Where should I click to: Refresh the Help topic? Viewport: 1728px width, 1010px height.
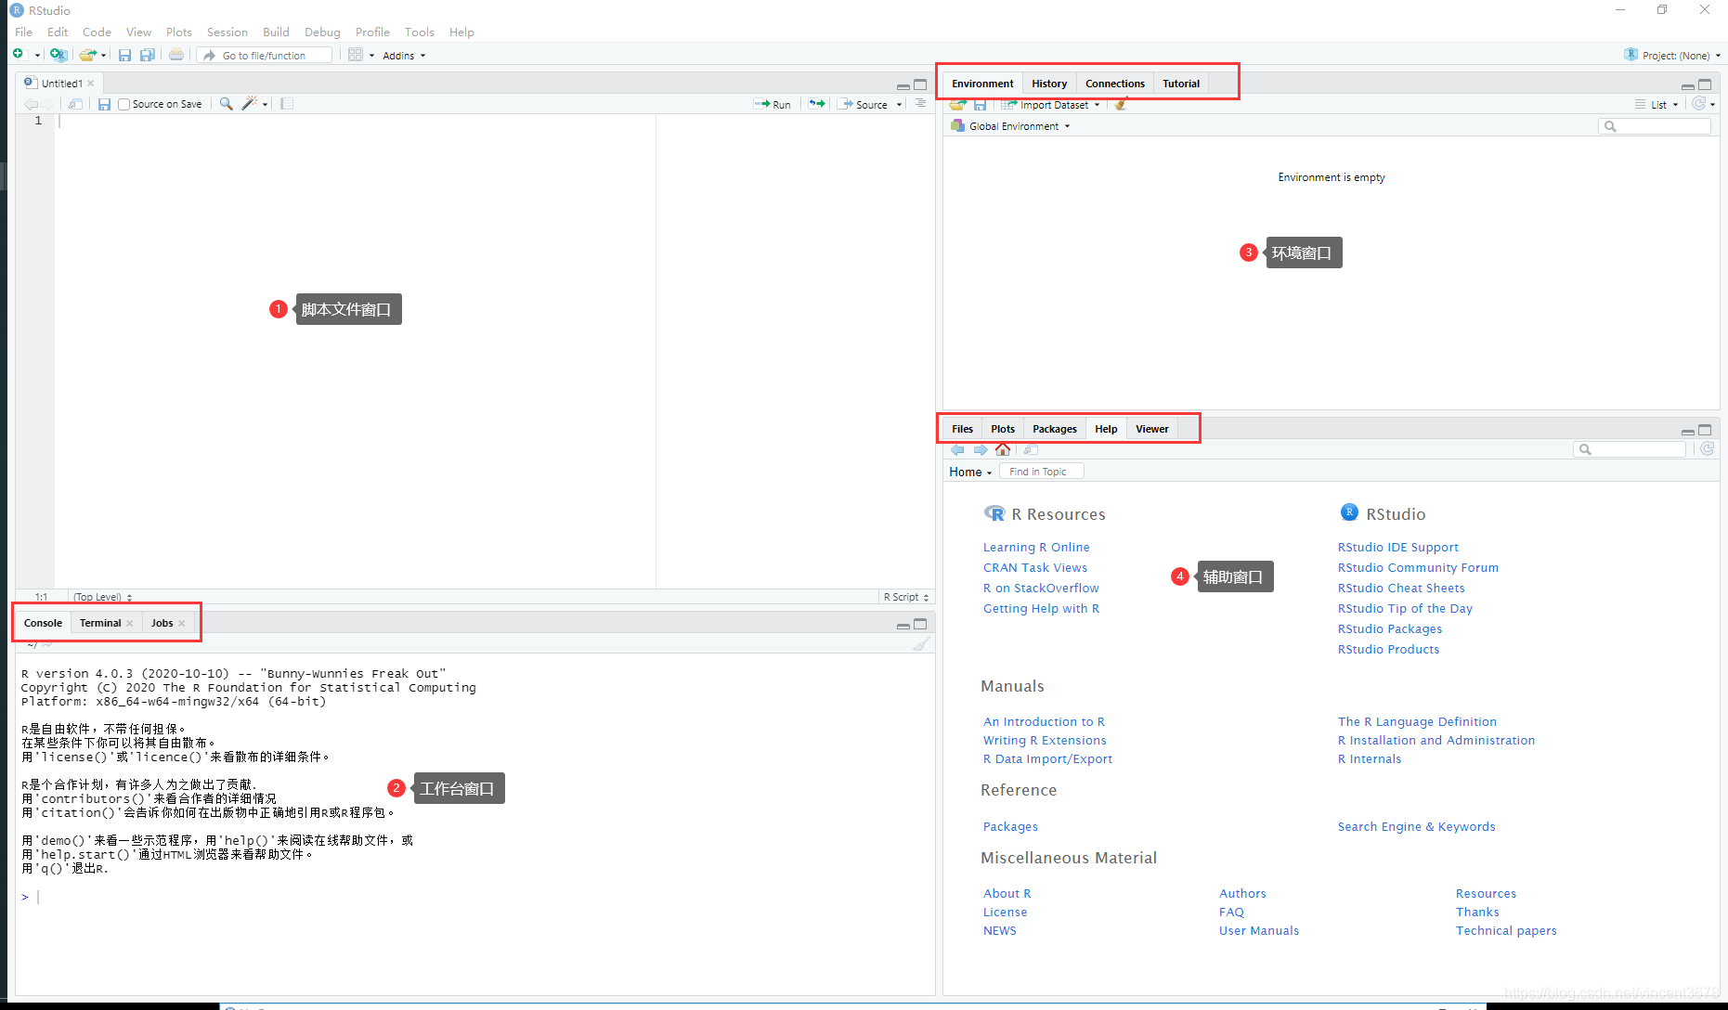(1707, 448)
